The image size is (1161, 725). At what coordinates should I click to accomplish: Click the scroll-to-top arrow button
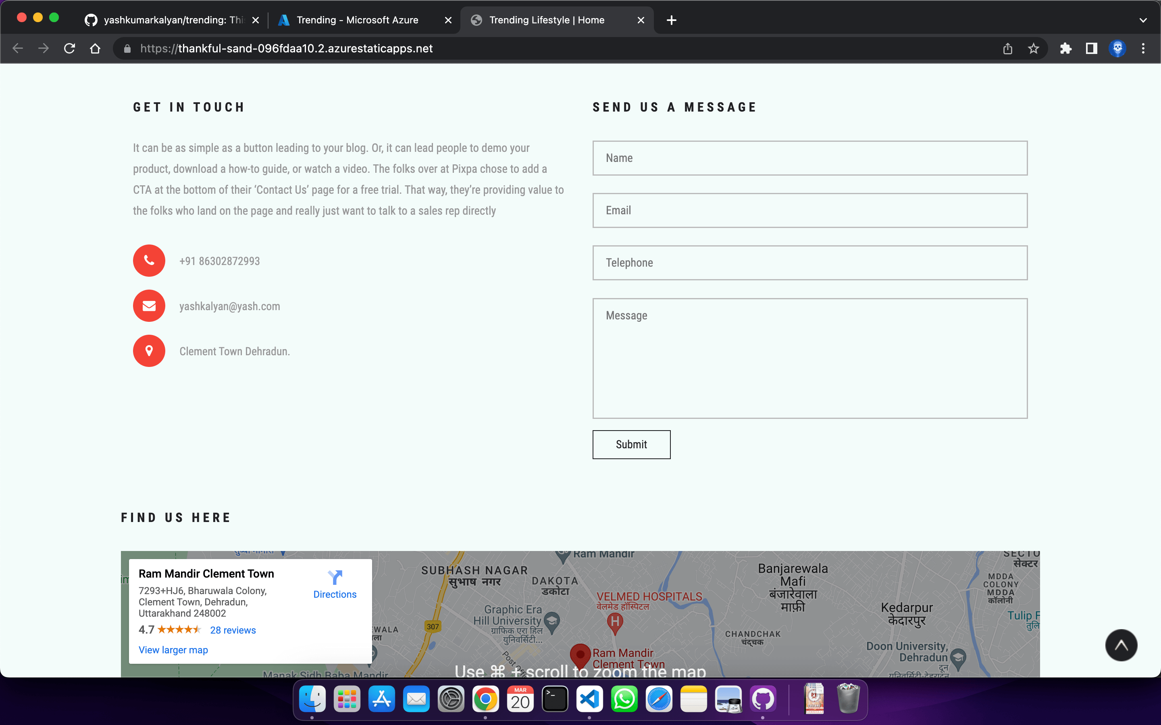click(x=1121, y=645)
